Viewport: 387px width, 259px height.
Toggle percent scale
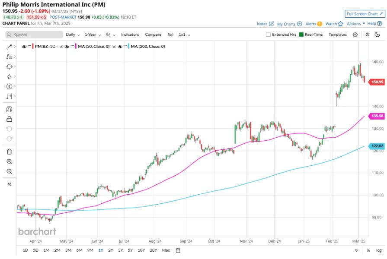click(x=368, y=250)
